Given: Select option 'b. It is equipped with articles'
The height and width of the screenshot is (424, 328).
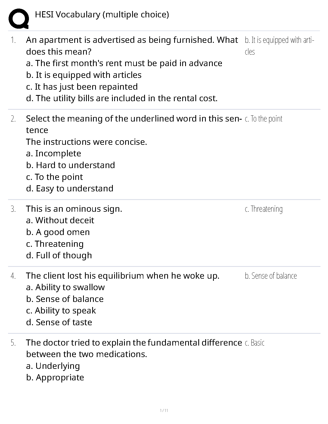Looking at the screenshot, I should point(84,75).
